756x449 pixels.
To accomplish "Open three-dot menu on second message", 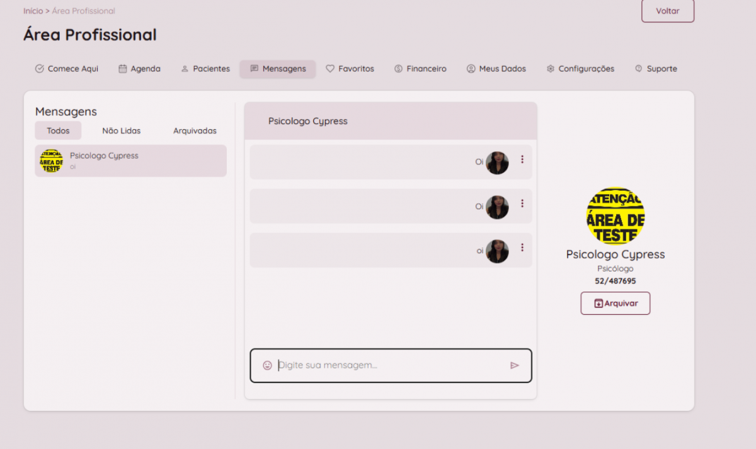I will [522, 203].
